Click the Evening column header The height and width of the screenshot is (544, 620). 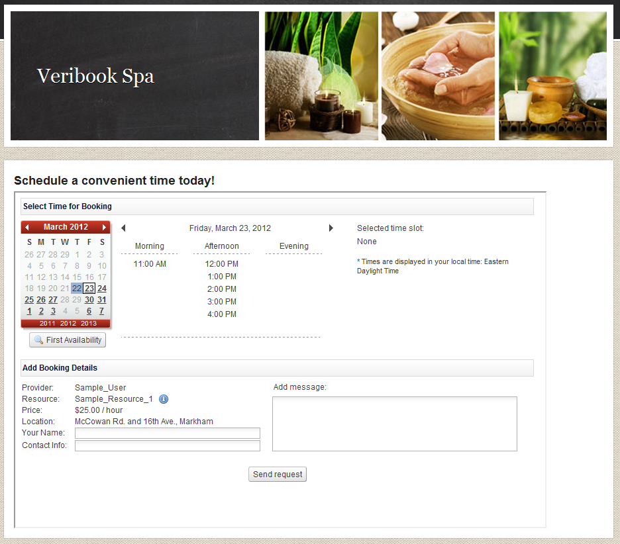(x=294, y=246)
